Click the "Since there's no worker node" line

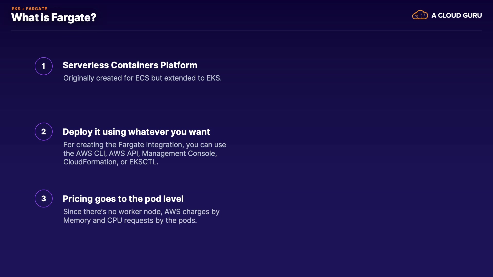point(141,212)
